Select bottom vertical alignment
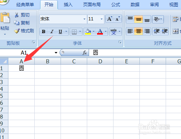 tap(147, 19)
